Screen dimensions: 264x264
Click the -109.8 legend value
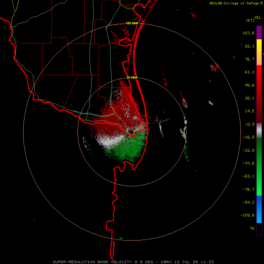tap(247, 215)
